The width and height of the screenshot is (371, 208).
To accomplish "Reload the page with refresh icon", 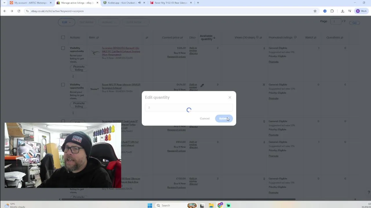I will click(19, 11).
